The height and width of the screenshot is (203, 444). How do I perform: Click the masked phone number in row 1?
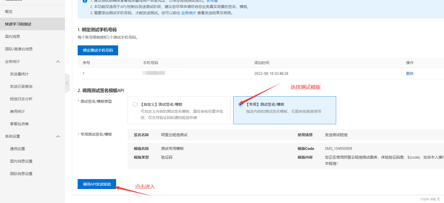point(155,73)
